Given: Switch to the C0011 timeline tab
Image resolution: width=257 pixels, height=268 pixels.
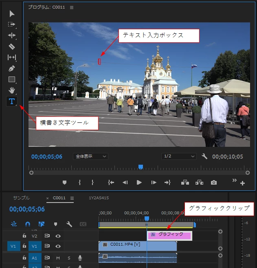Looking at the screenshot, I should pos(59,198).
